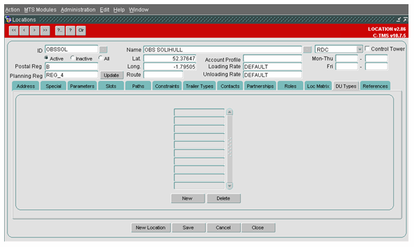Switch to the Partnerships tab

[260, 86]
